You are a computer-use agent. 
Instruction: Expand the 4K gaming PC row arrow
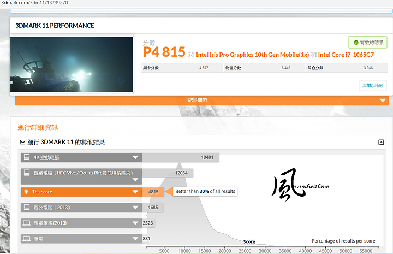pos(135,157)
